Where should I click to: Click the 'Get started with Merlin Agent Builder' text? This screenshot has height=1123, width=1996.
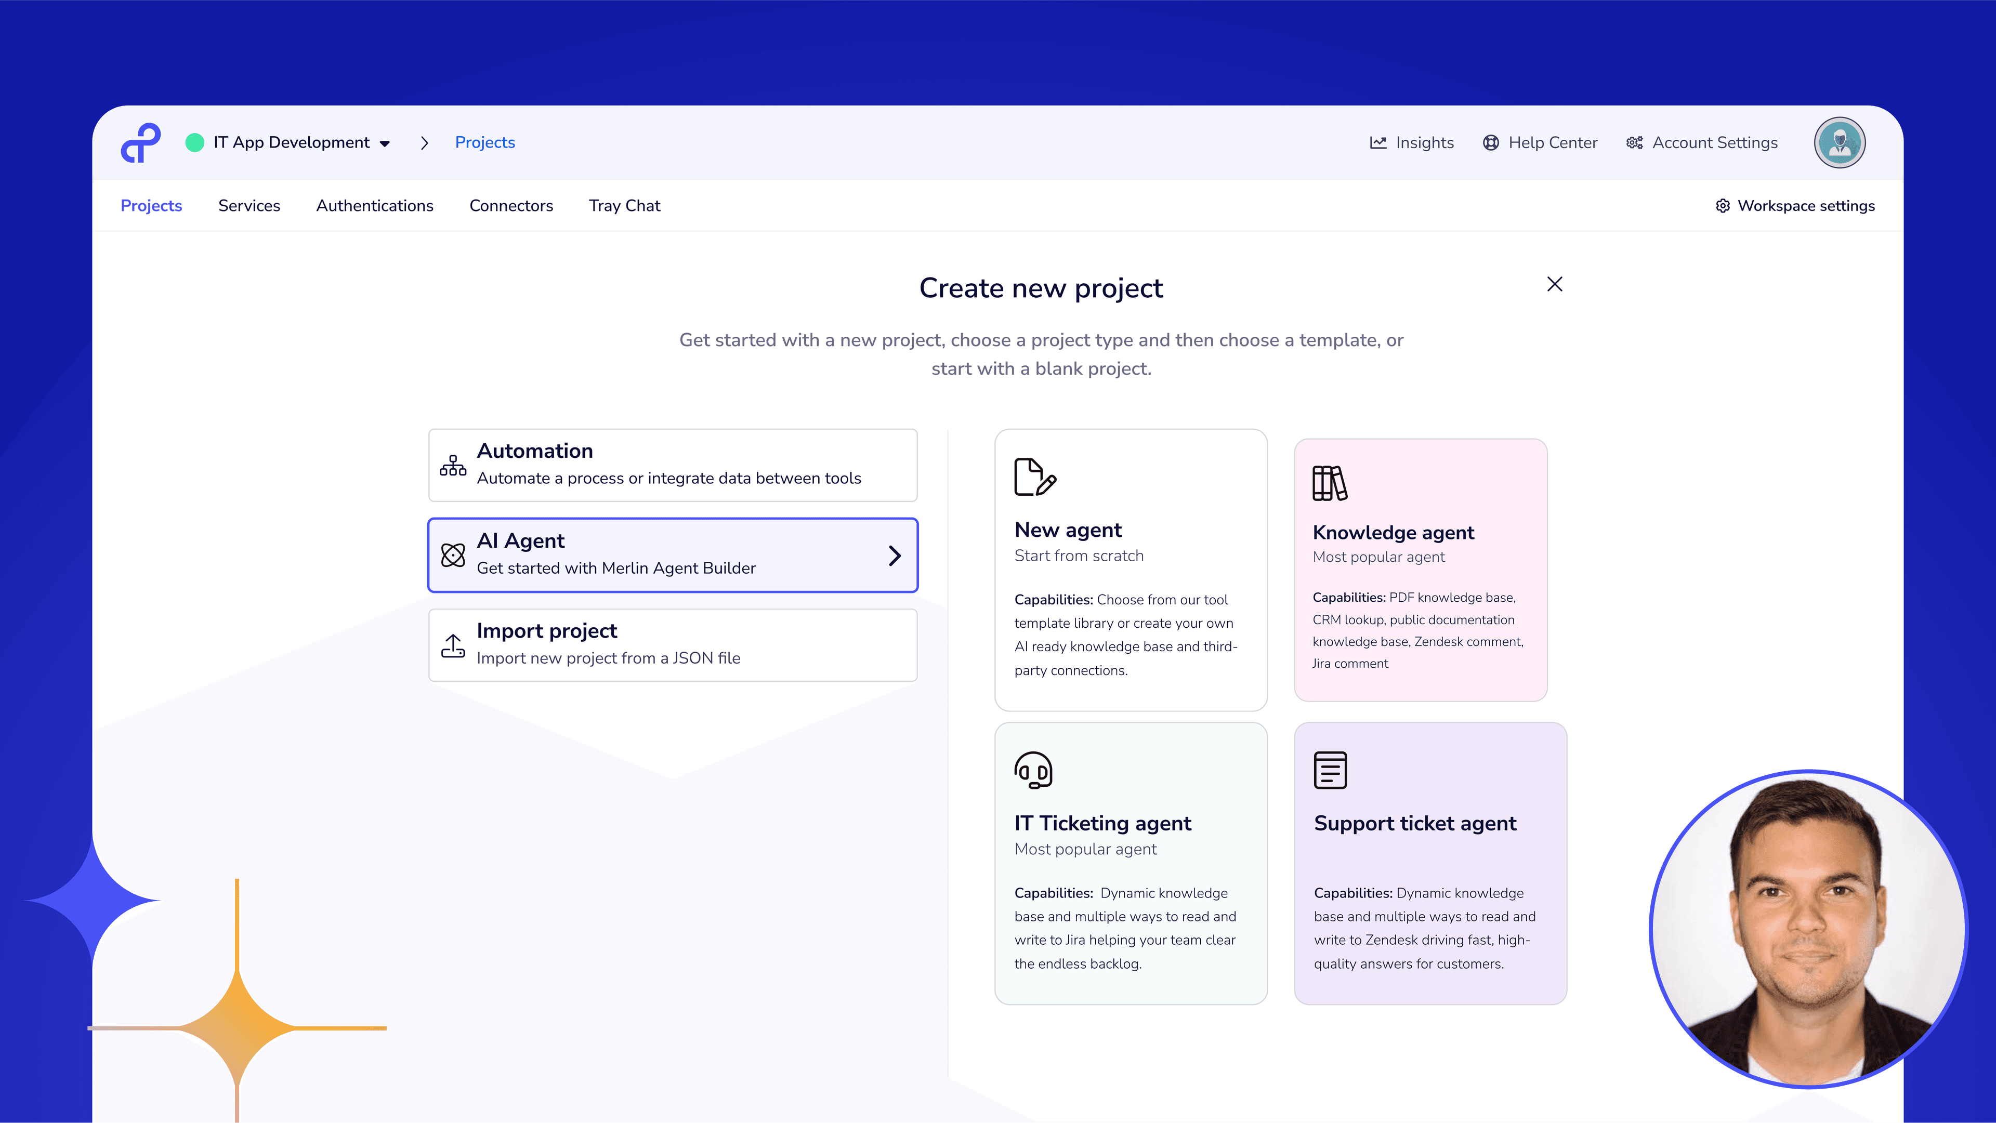point(616,569)
